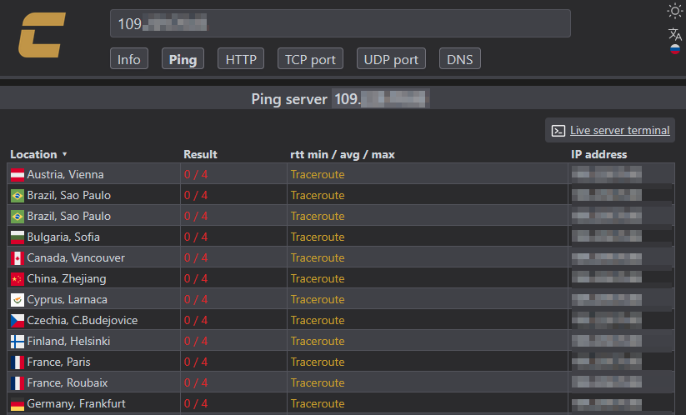Switch to the HTTP tab

(x=241, y=59)
